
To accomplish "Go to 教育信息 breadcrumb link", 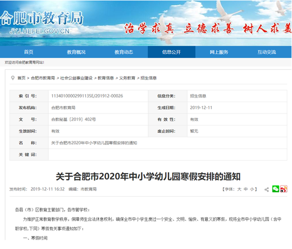I will click(x=106, y=78).
